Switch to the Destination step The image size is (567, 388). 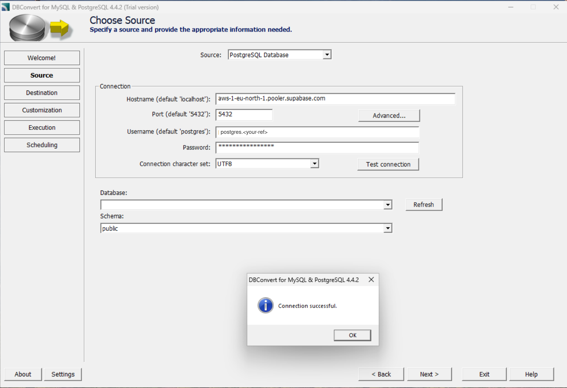click(42, 93)
